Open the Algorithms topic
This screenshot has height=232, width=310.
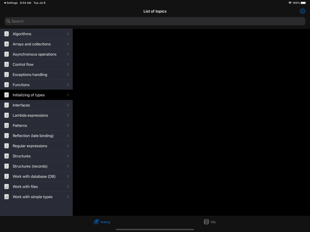click(x=36, y=34)
